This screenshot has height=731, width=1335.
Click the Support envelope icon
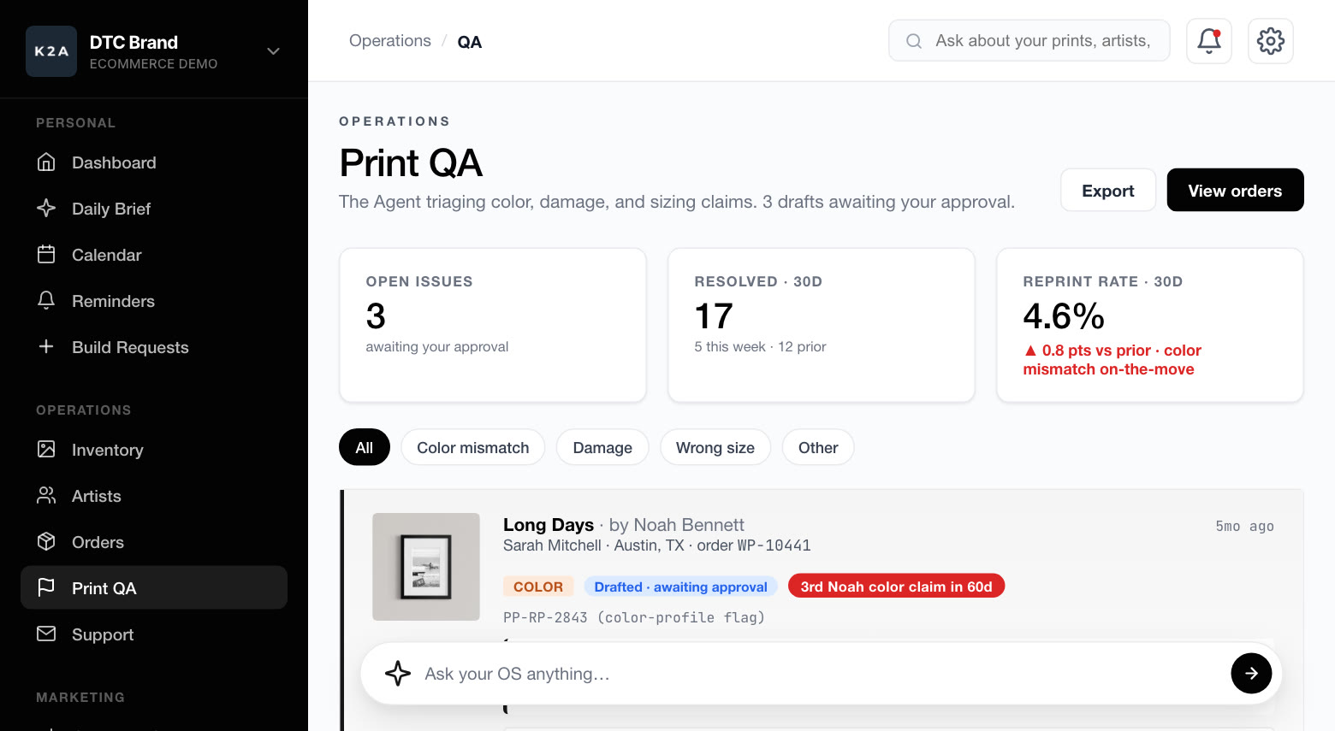point(46,634)
